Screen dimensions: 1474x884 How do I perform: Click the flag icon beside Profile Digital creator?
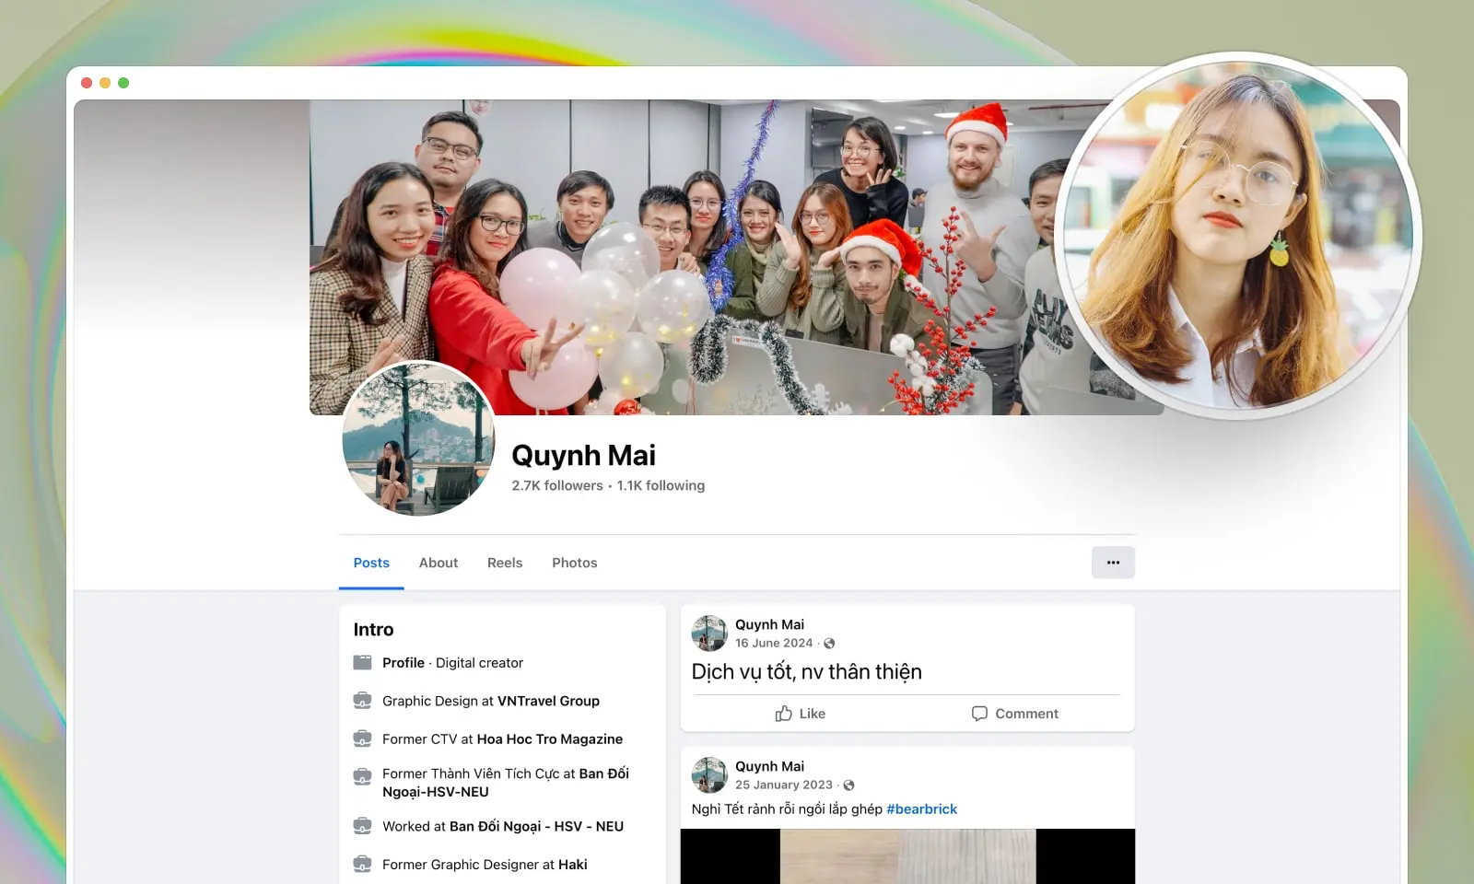[x=362, y=663]
